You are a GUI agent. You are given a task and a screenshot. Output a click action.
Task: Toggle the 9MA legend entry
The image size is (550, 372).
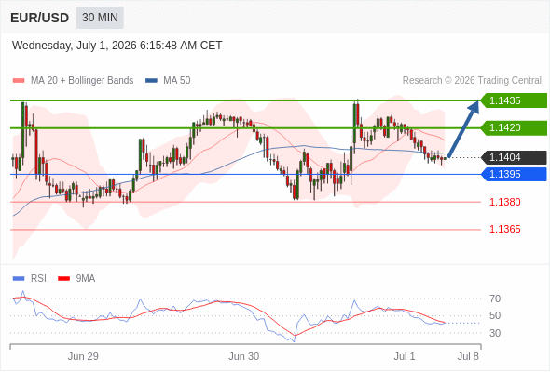pos(76,279)
